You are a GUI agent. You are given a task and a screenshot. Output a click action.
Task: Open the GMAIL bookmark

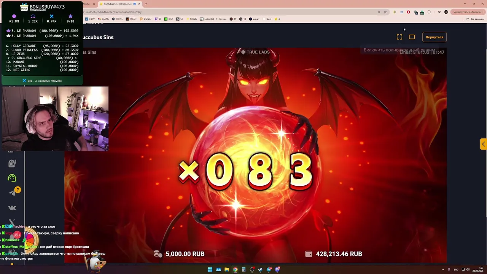[103, 19]
